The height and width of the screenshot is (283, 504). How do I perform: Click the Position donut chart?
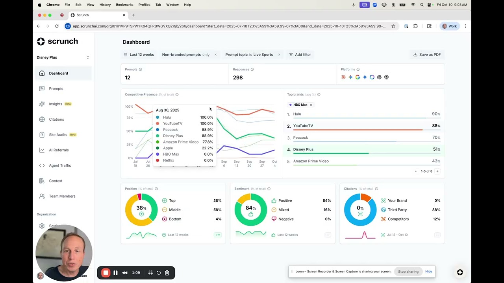[141, 209]
